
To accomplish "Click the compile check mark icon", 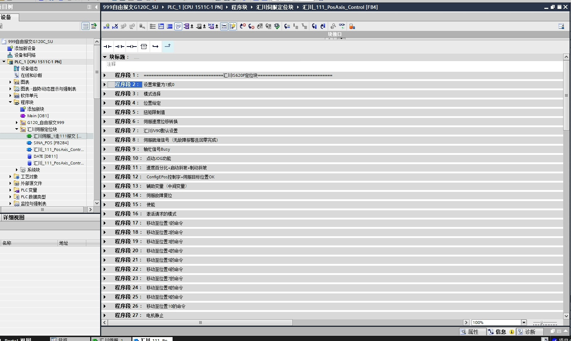I will pyautogui.click(x=277, y=26).
